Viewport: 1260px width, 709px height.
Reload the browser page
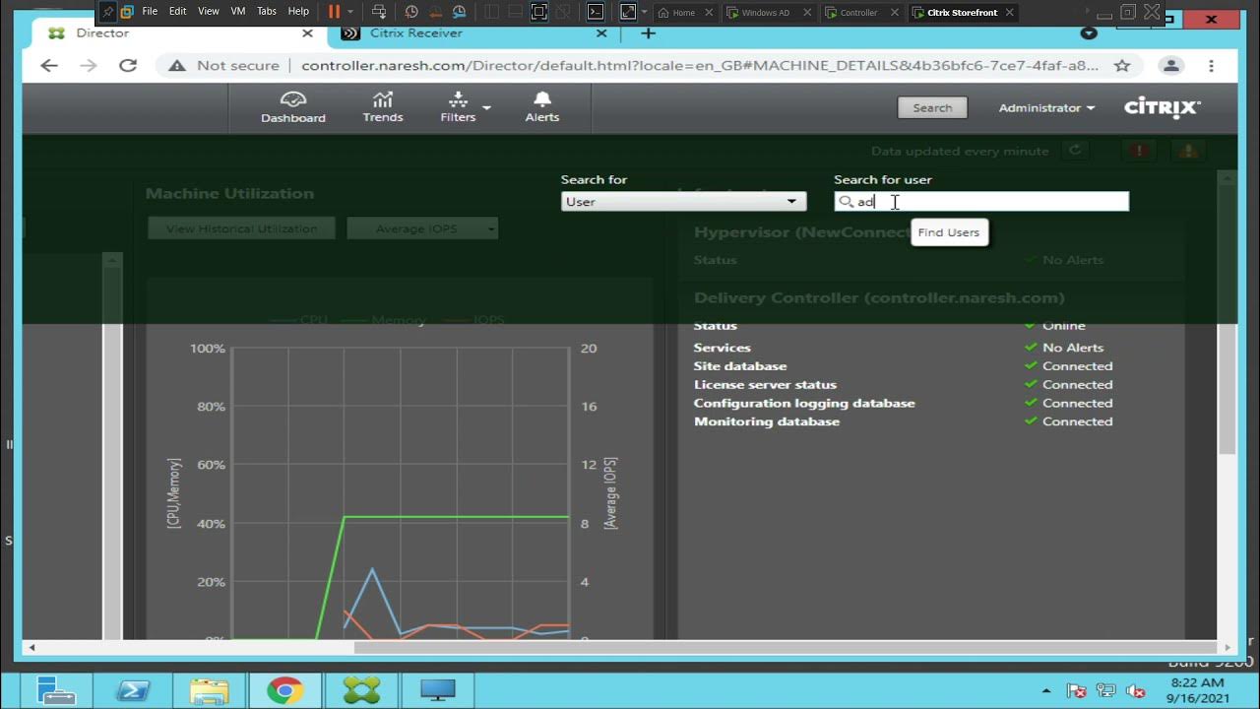128,66
